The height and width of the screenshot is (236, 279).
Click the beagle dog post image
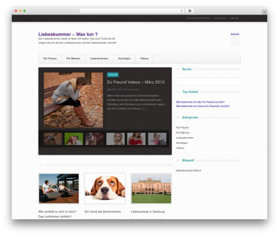tap(105, 189)
